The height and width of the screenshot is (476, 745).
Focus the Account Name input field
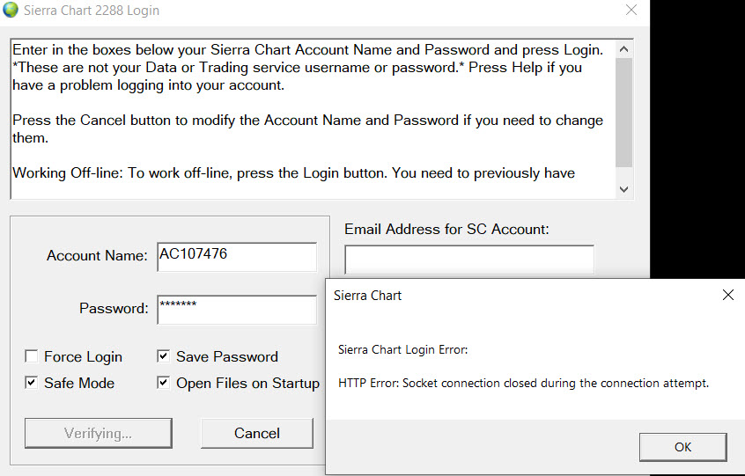pos(236,257)
